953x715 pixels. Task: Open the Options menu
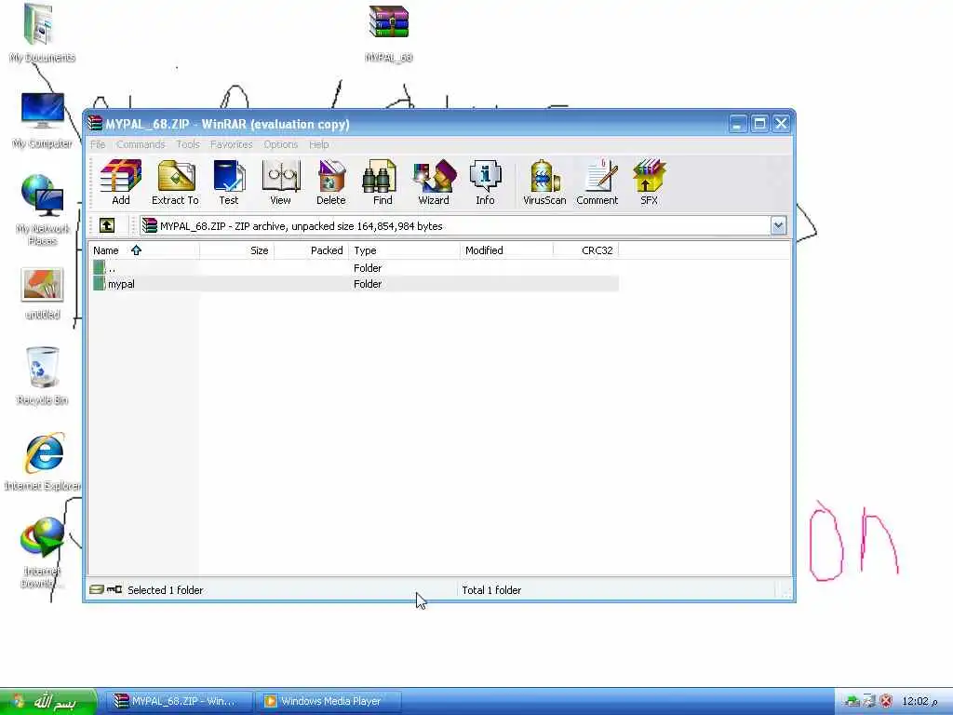click(280, 144)
